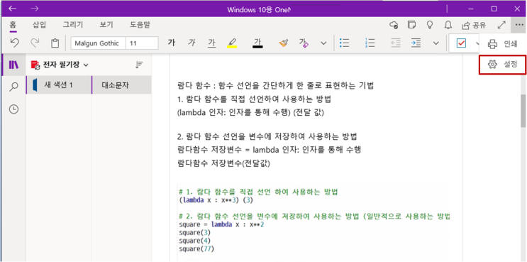Image resolution: width=527 pixels, height=262 pixels.
Task: Select 인쇄 from the menu
Action: (x=502, y=44)
